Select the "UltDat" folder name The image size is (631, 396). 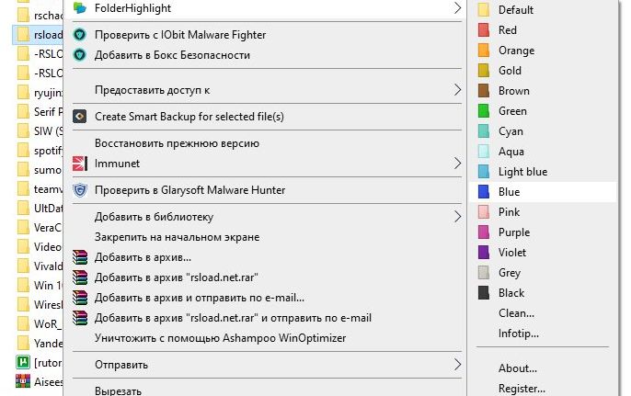tap(49, 209)
